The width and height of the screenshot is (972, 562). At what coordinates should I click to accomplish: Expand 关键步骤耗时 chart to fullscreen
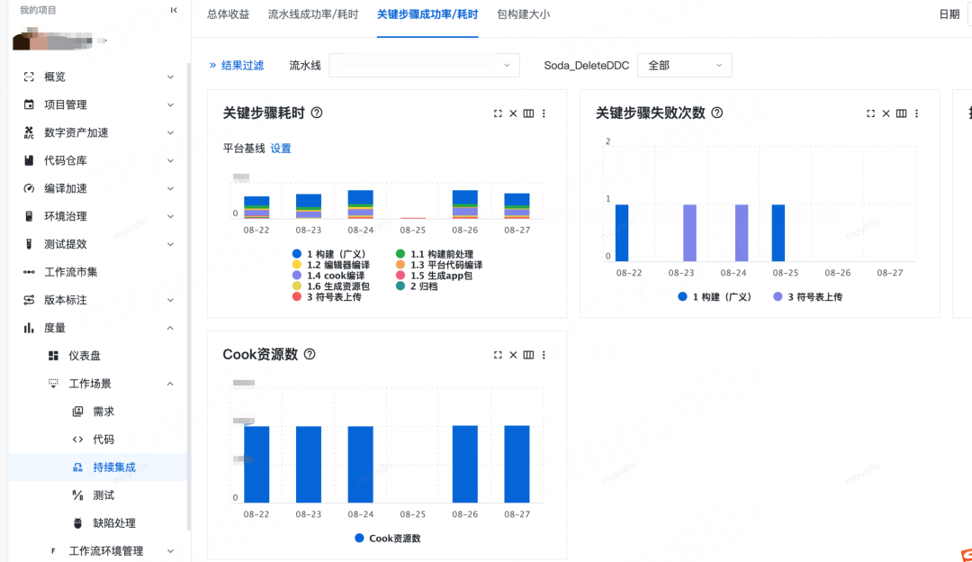[x=498, y=113]
